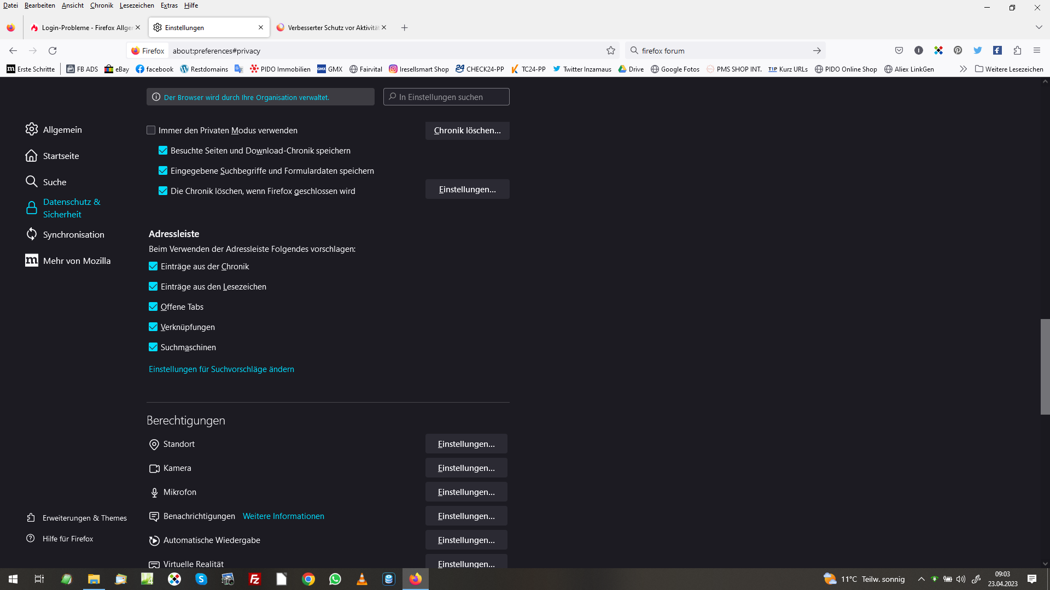Uncheck Einträge aus der Chronik
This screenshot has height=590, width=1050.
(x=153, y=267)
